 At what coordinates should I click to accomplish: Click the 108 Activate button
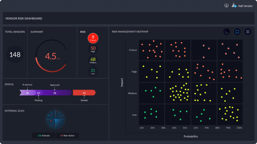pos(43,135)
